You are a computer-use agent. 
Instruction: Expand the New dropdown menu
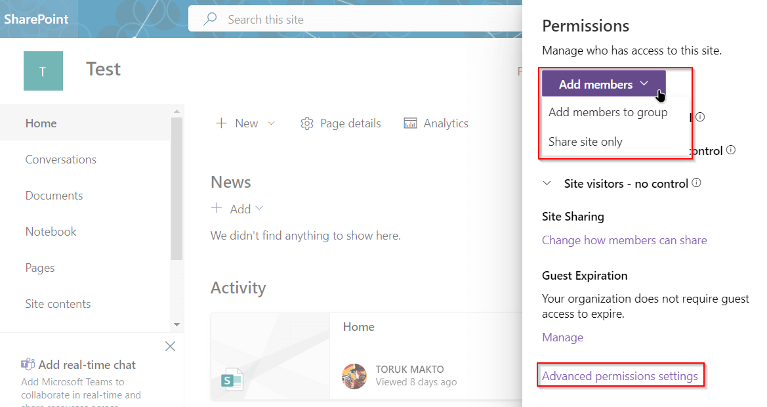(x=271, y=123)
